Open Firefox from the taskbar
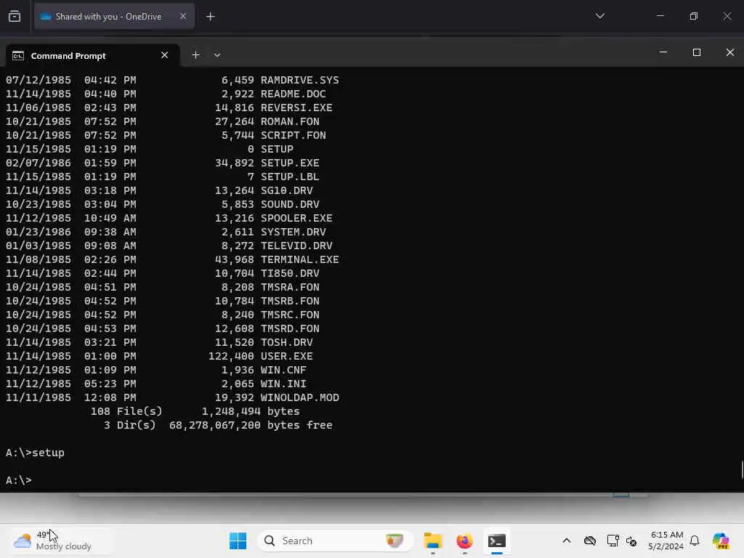Viewport: 744px width, 558px height. [x=464, y=541]
